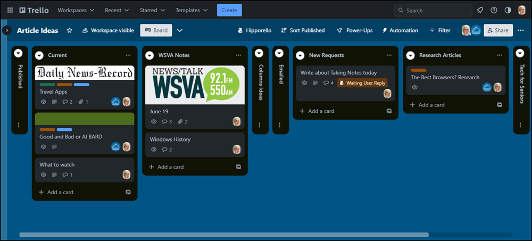
Task: Open Power-Ups
Action: point(354,30)
